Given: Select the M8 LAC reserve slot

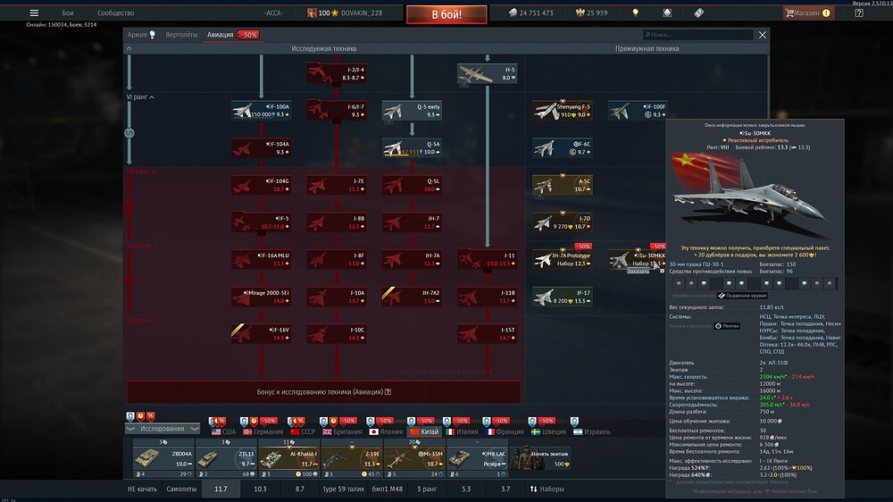Looking at the screenshot, I should 477,458.
